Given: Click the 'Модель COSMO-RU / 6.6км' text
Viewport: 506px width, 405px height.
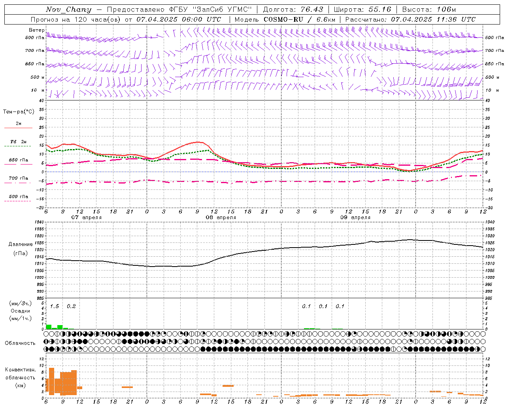Looking at the screenshot, I should [x=285, y=19].
